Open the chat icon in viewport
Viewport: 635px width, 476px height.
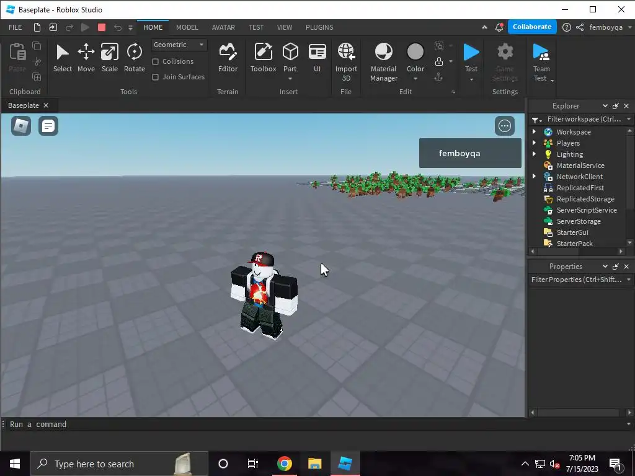coord(48,125)
